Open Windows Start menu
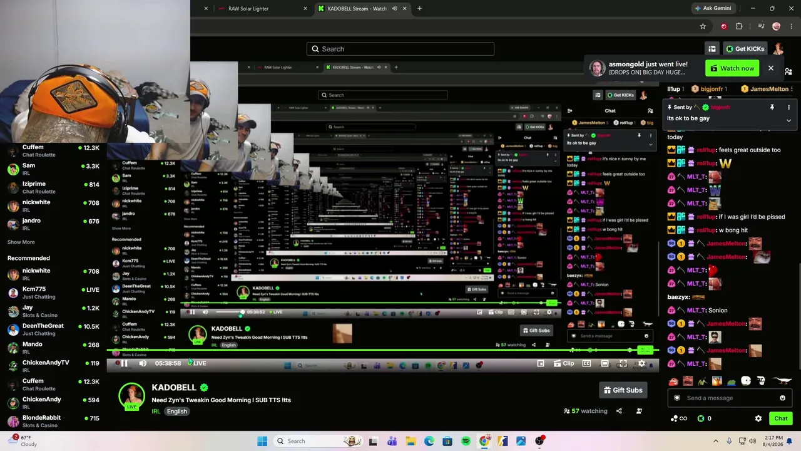Viewport: 801px width, 451px height. pyautogui.click(x=262, y=441)
